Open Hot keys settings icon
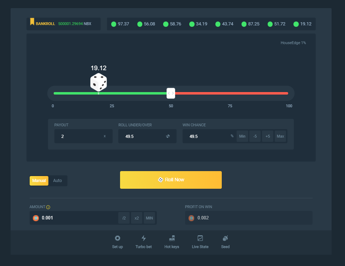 click(x=172, y=238)
